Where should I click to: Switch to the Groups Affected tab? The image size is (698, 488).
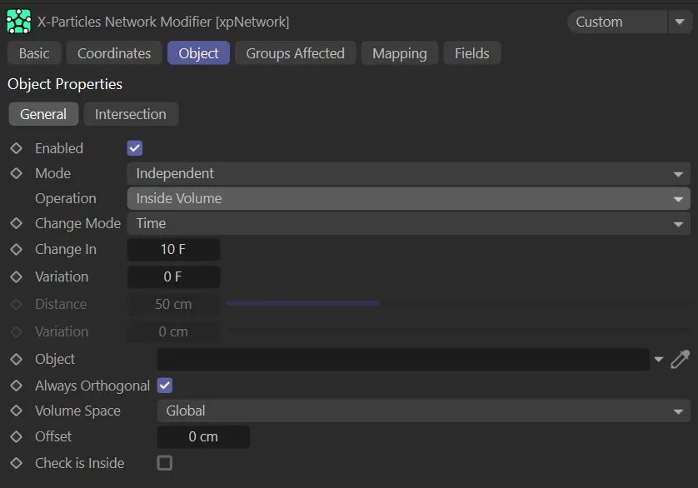(295, 53)
